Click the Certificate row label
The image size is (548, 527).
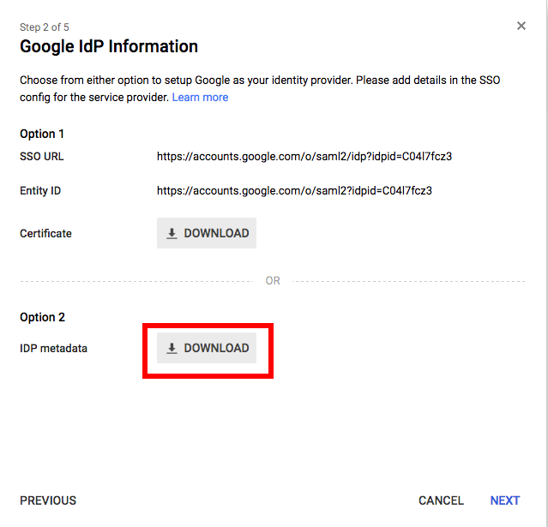(x=45, y=233)
